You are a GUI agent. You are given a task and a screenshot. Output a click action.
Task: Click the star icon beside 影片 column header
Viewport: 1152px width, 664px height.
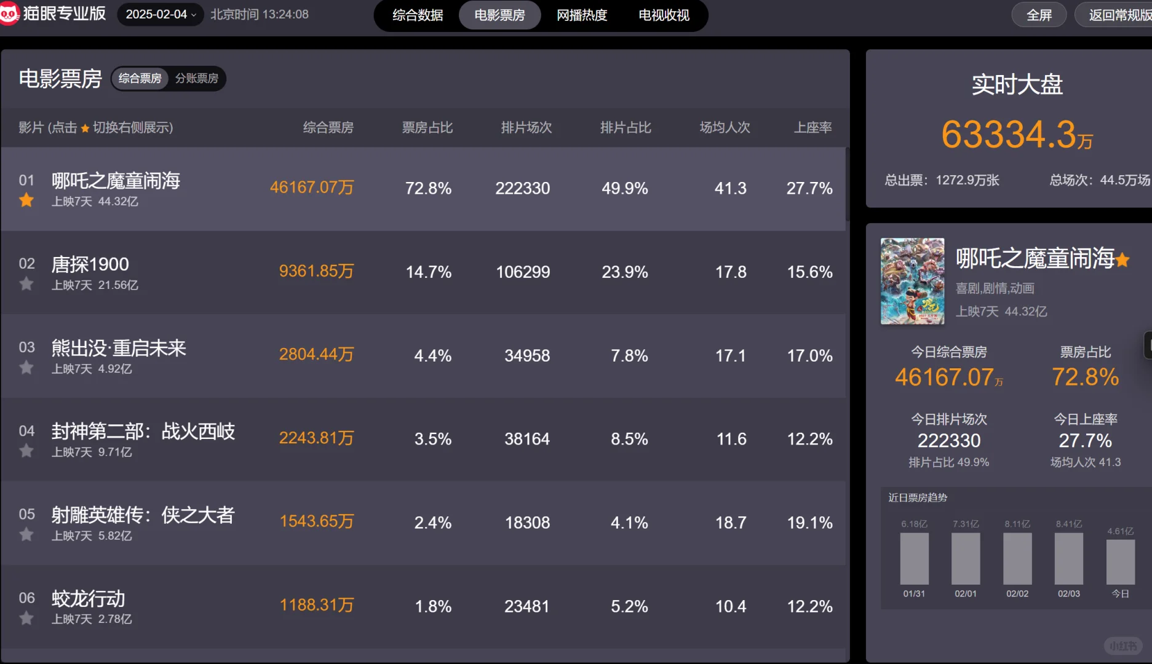[x=85, y=127]
